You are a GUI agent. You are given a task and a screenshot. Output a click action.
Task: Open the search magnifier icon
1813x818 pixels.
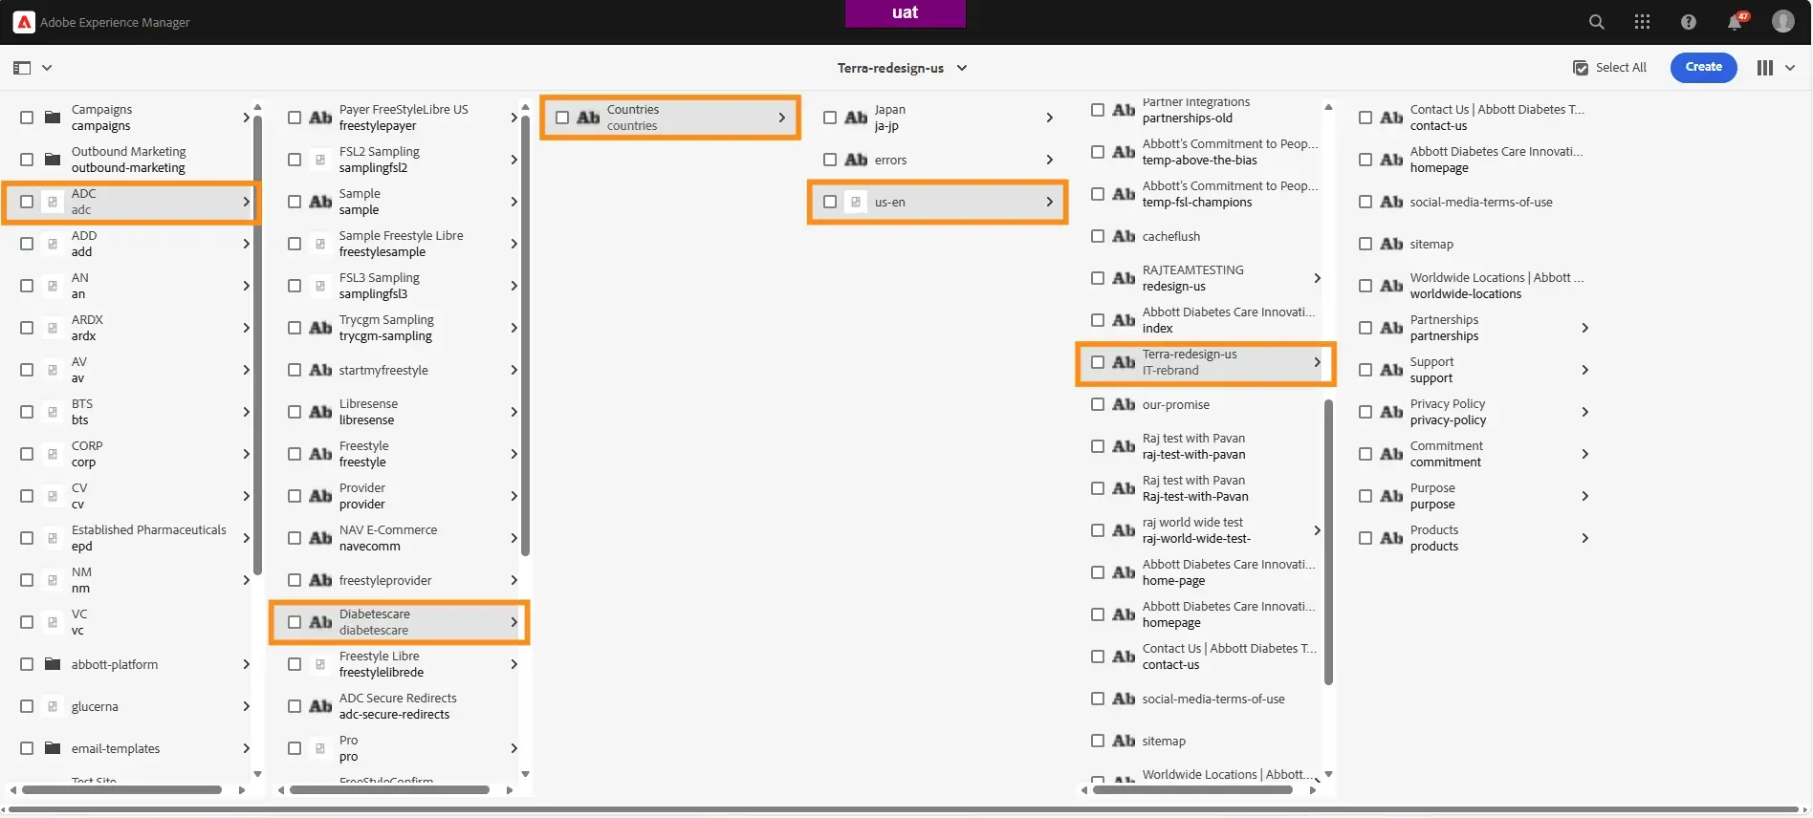(x=1596, y=22)
